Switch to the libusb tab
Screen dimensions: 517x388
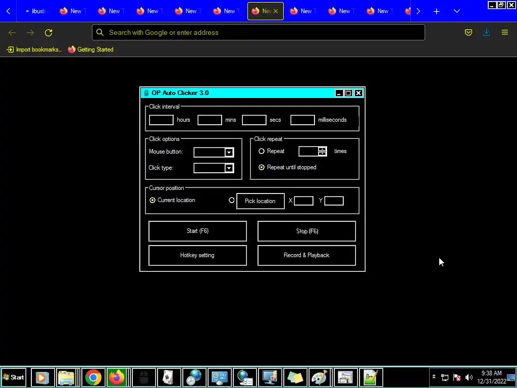tap(35, 11)
